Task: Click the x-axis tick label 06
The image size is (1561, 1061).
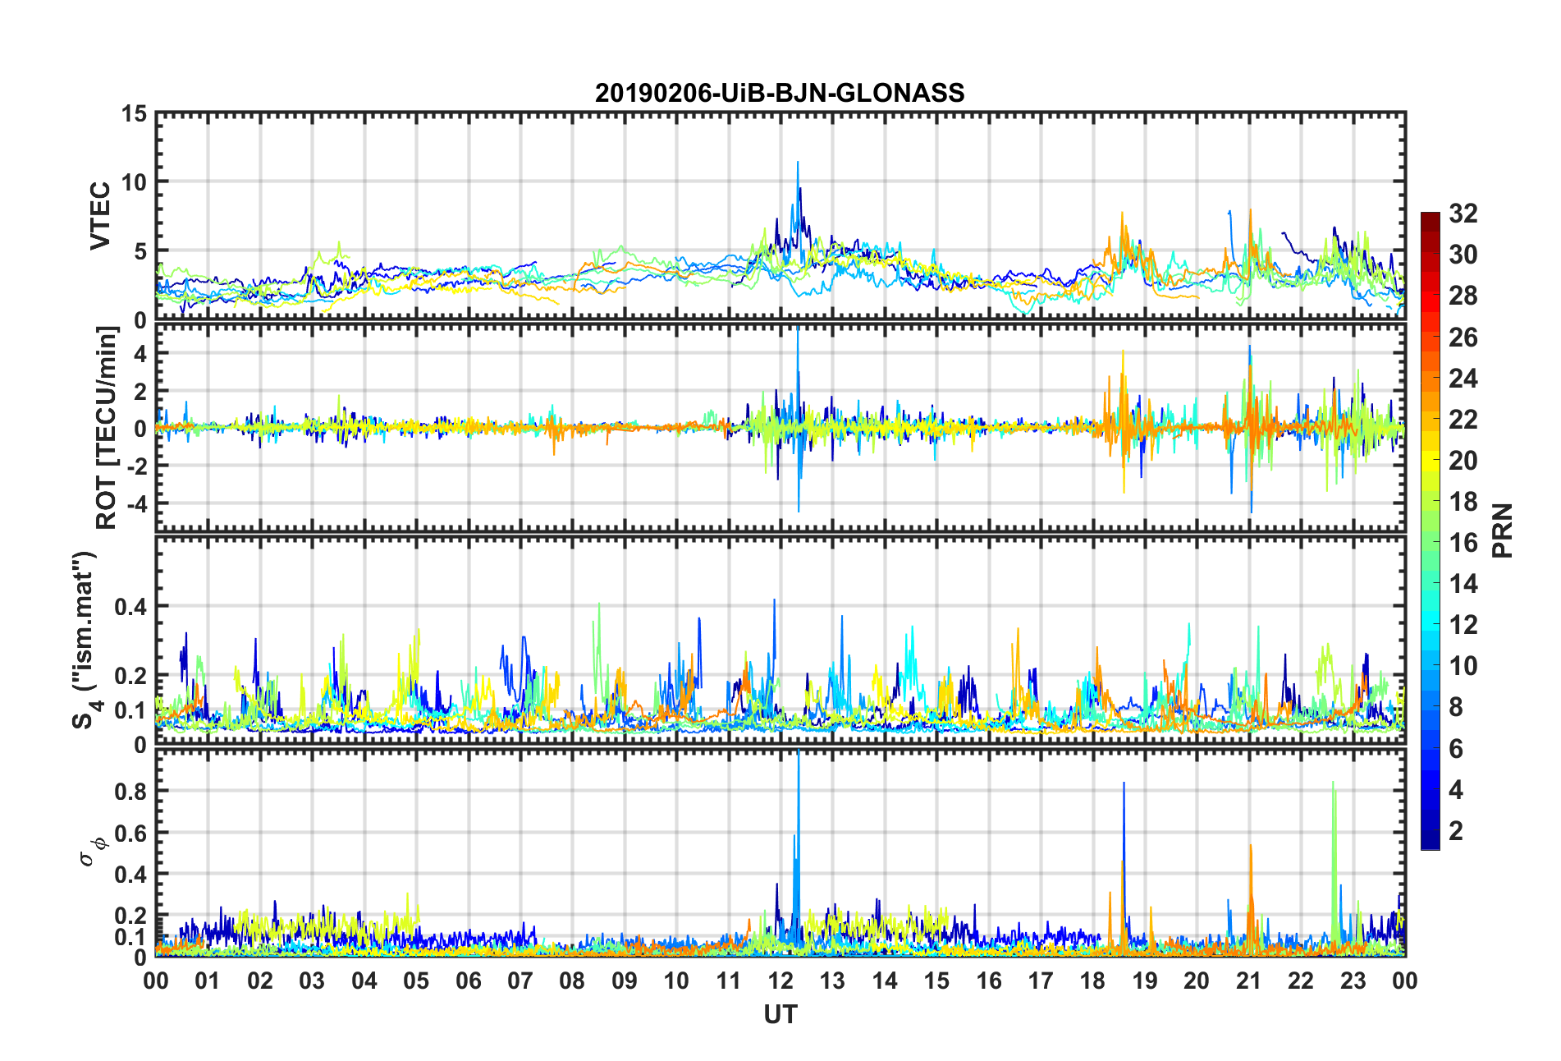Action: (x=468, y=981)
